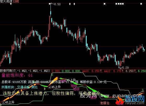146x106 pixels.
Task: Click the first star in the four-star cluster
Action: (116, 4)
